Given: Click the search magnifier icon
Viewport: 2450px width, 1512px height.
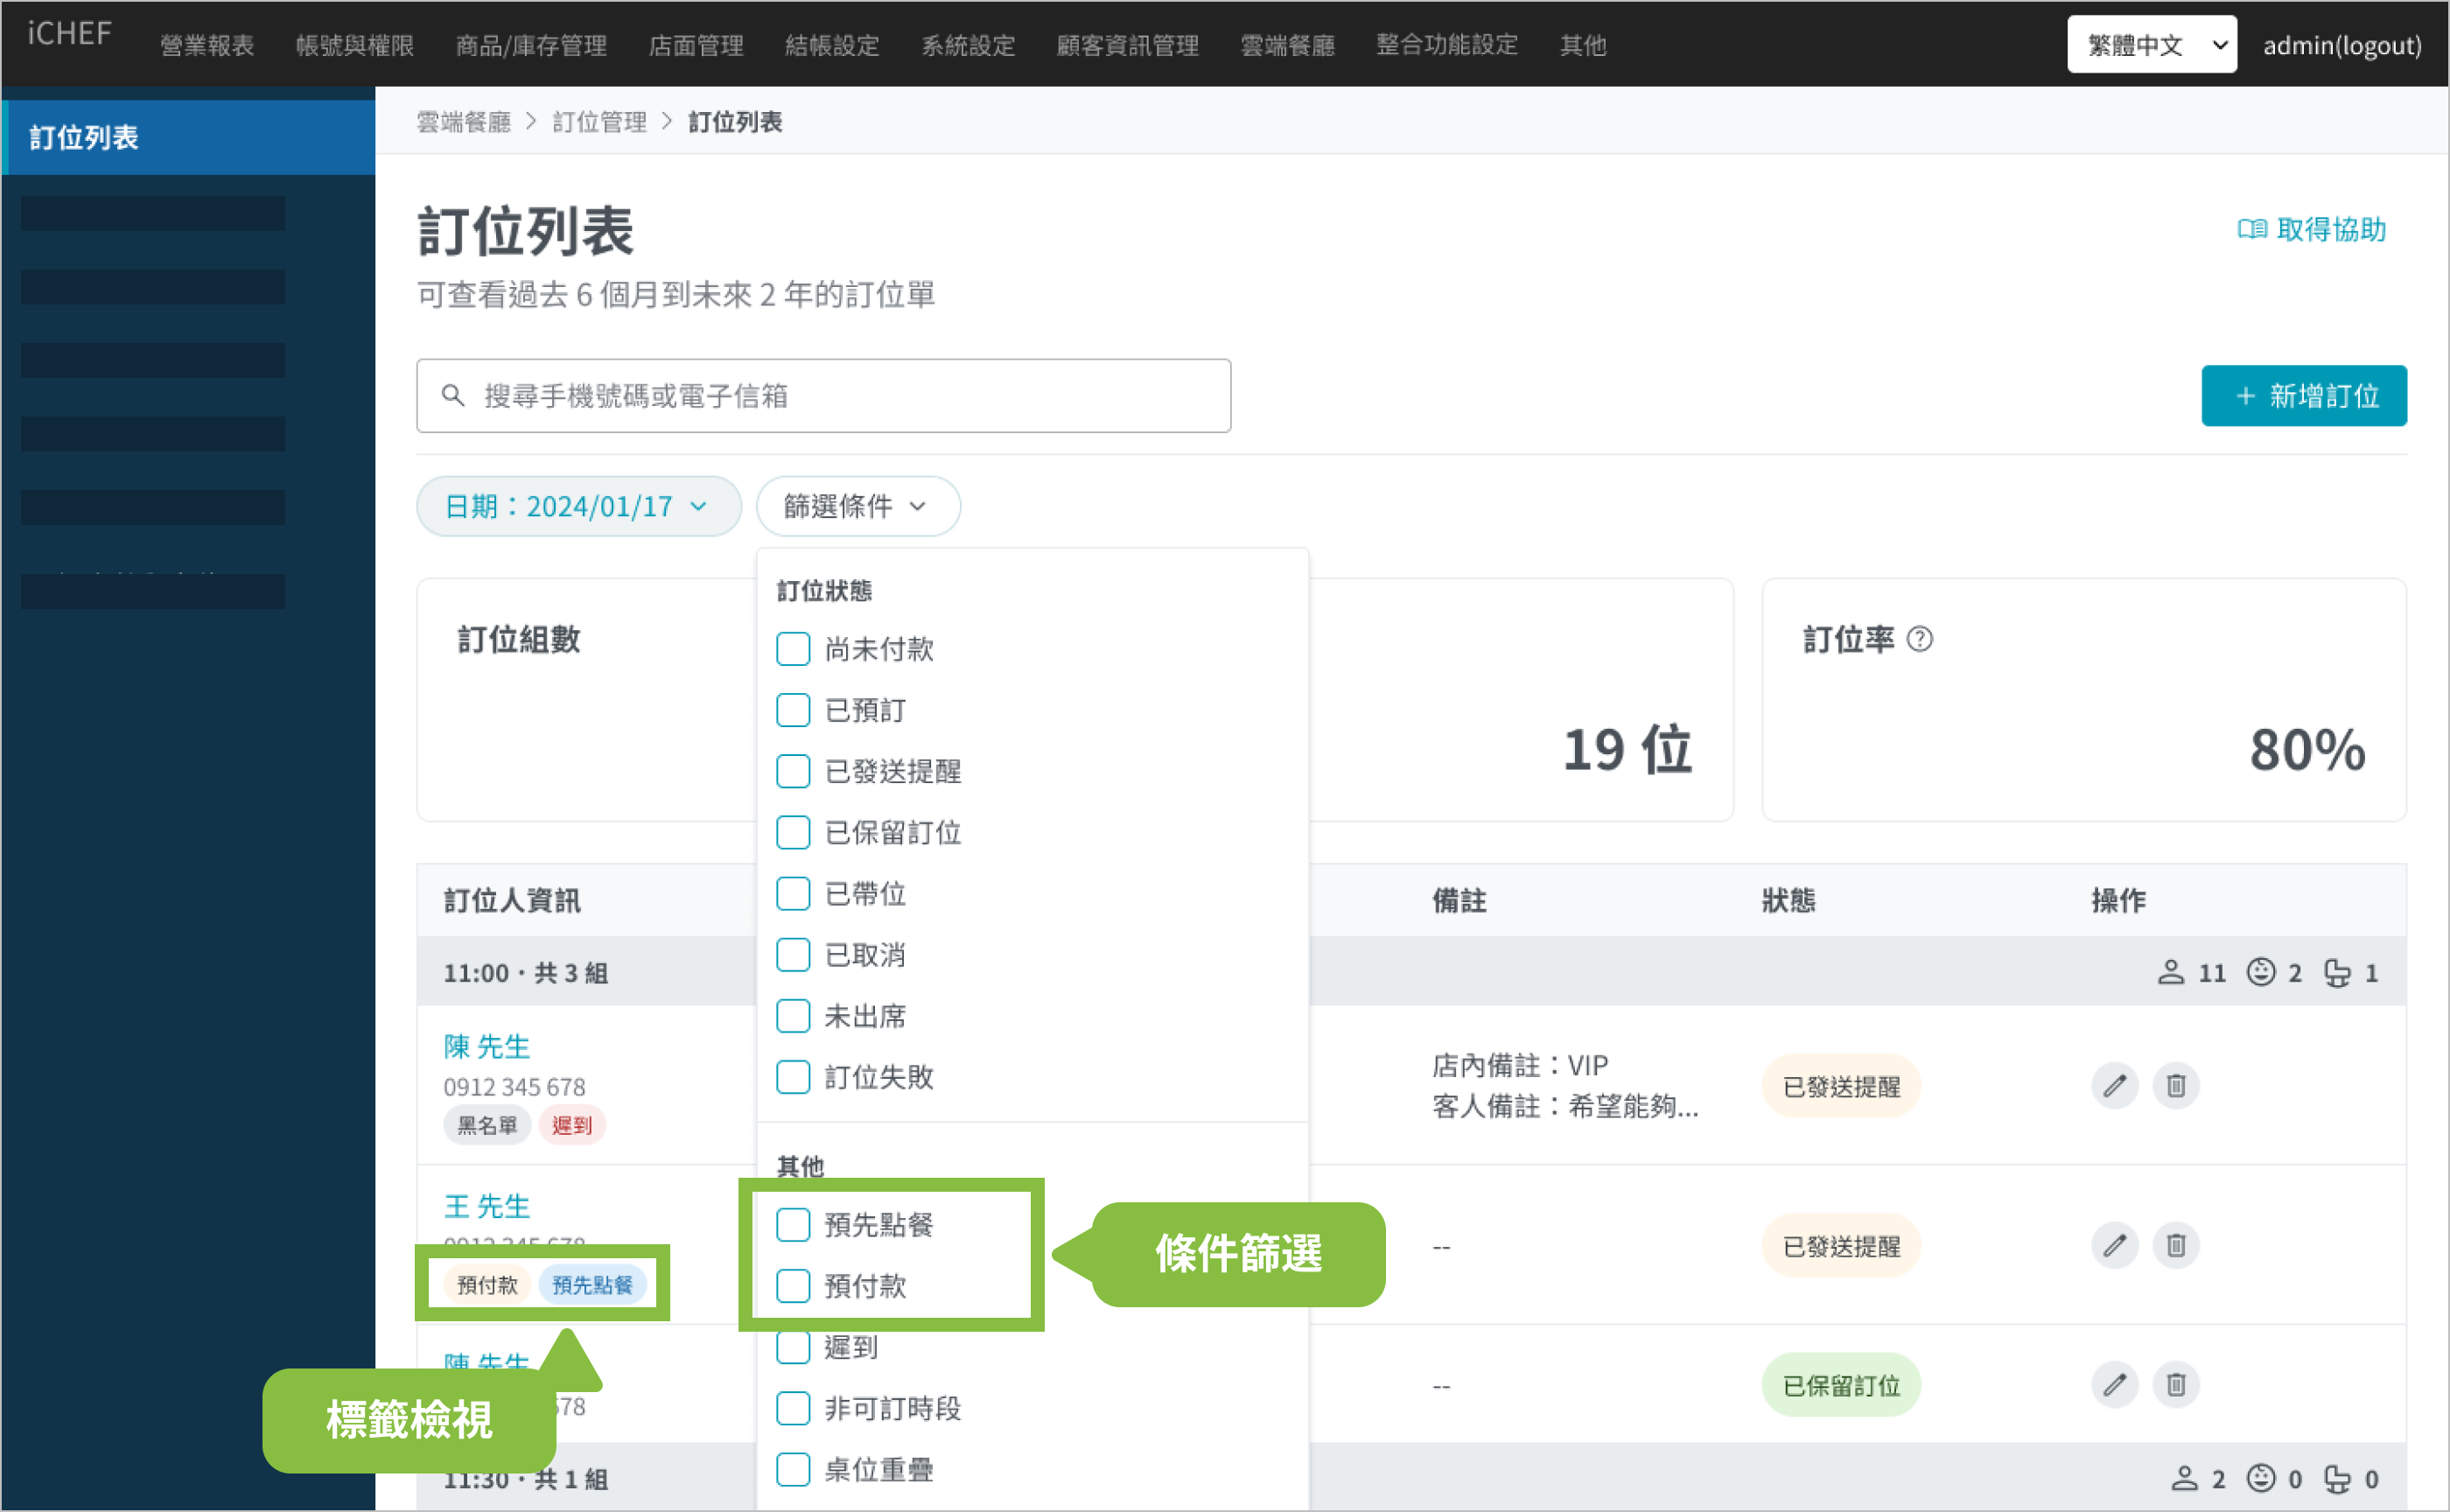Looking at the screenshot, I should coord(453,396).
